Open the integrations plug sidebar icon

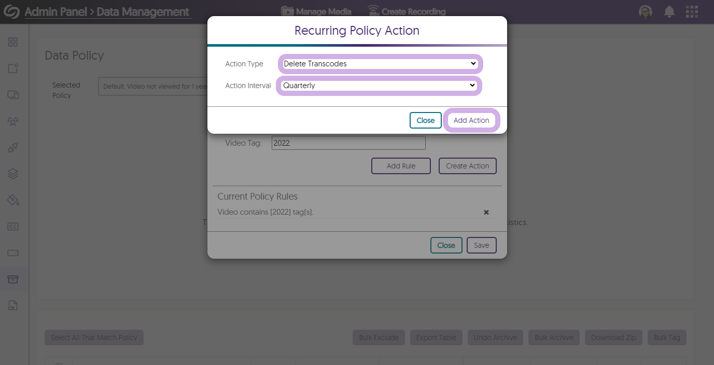click(x=13, y=148)
